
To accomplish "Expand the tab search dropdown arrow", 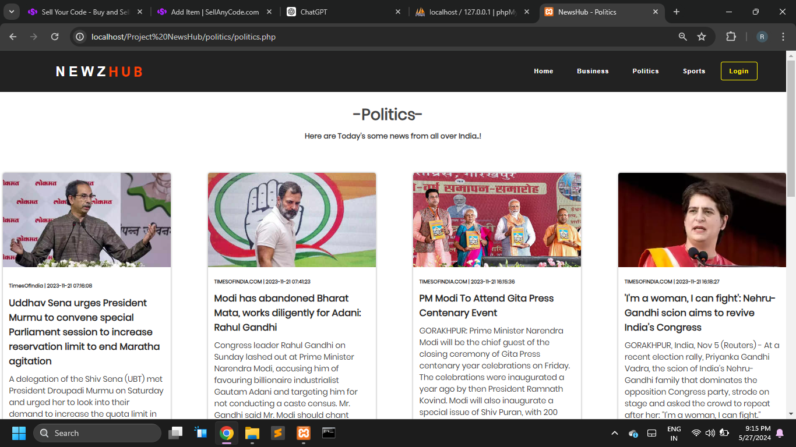I will click(x=11, y=12).
